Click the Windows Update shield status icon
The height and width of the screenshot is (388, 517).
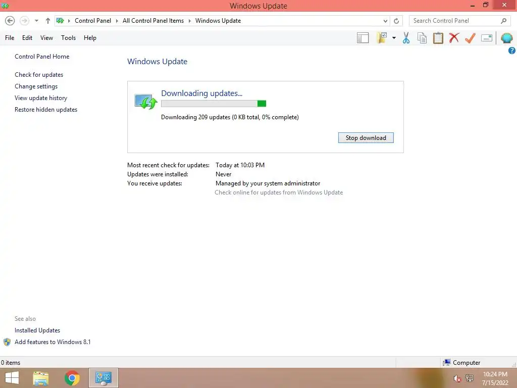(145, 101)
